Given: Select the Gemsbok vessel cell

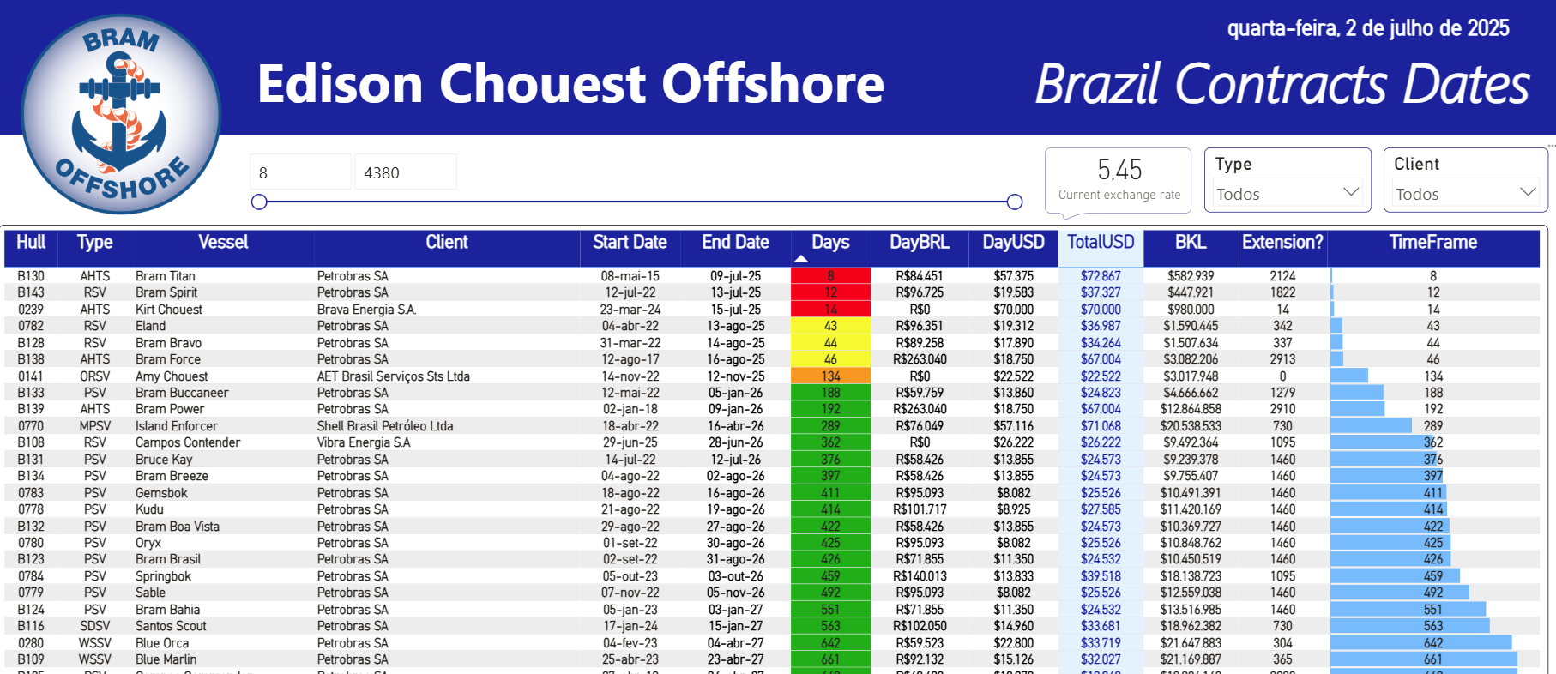Looking at the screenshot, I should 161,493.
